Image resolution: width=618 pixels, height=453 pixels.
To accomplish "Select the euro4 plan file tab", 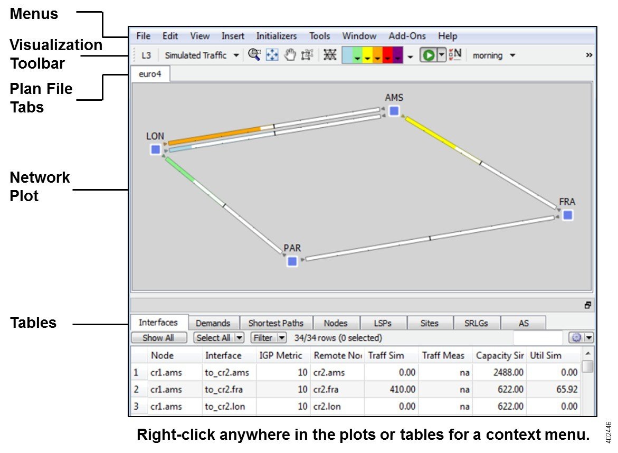I will coord(150,74).
